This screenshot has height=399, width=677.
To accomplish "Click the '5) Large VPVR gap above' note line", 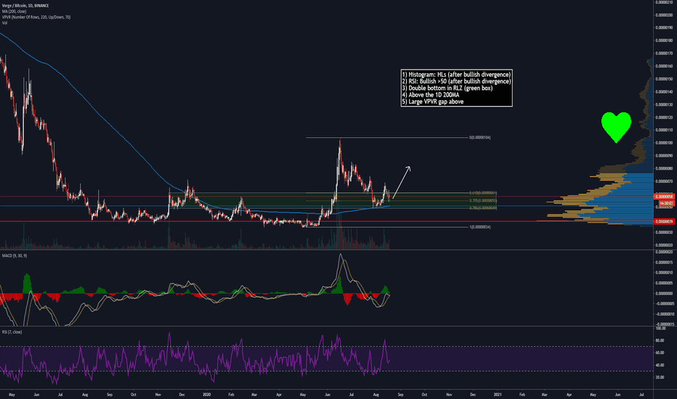I will [x=433, y=102].
